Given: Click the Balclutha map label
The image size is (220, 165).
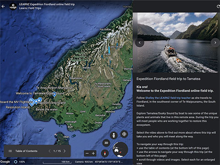Looking at the screenshot, I should pyautogui.click(x=100, y=115).
